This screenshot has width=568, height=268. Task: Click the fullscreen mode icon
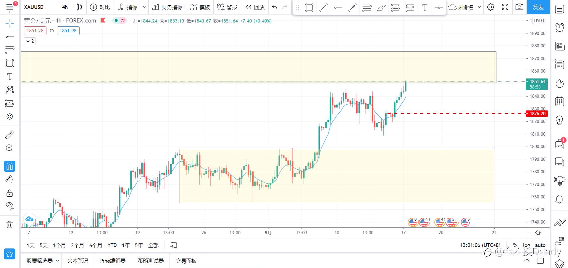[x=505, y=7]
